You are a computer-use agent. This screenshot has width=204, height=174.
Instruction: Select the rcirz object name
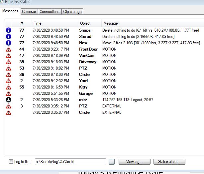tap(83, 100)
